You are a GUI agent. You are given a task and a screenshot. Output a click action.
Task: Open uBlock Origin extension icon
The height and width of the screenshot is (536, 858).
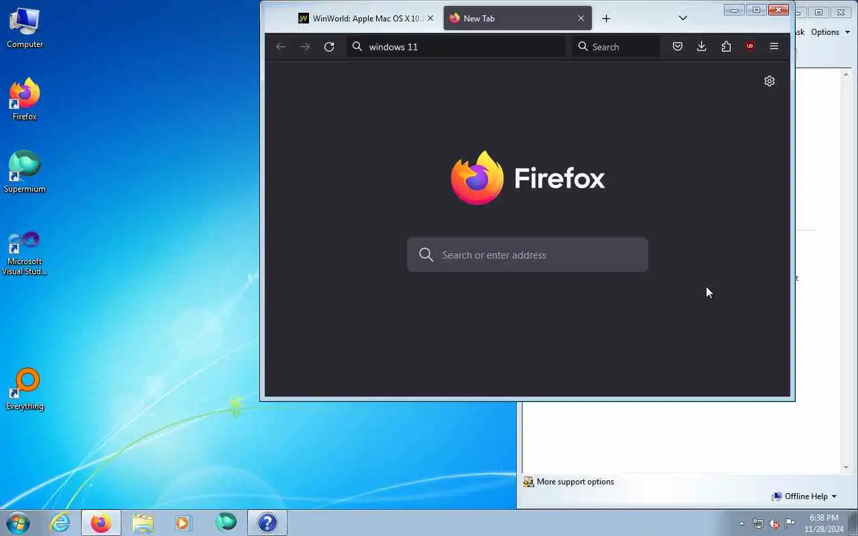750,46
